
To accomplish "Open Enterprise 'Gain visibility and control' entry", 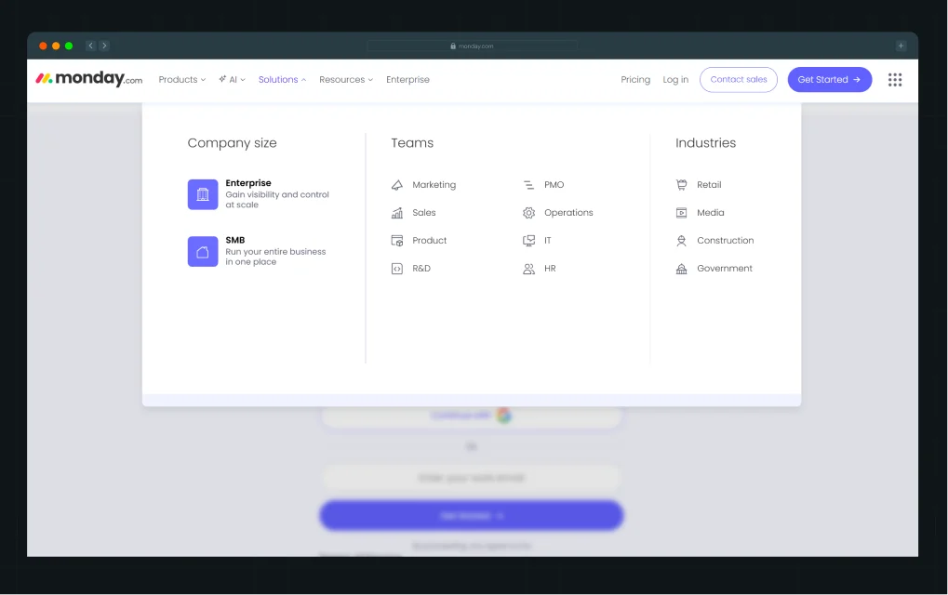I will click(x=259, y=194).
